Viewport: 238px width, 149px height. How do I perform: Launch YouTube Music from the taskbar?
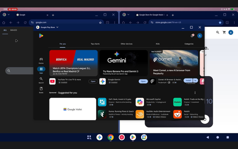[122, 137]
